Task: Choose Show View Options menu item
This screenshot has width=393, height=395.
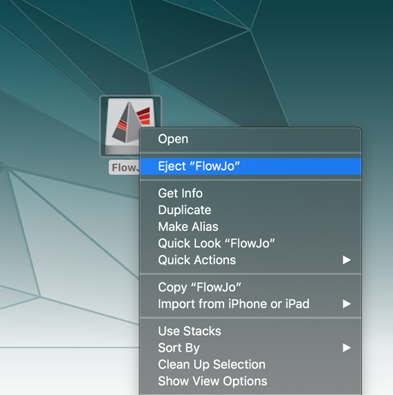Action: [250, 381]
